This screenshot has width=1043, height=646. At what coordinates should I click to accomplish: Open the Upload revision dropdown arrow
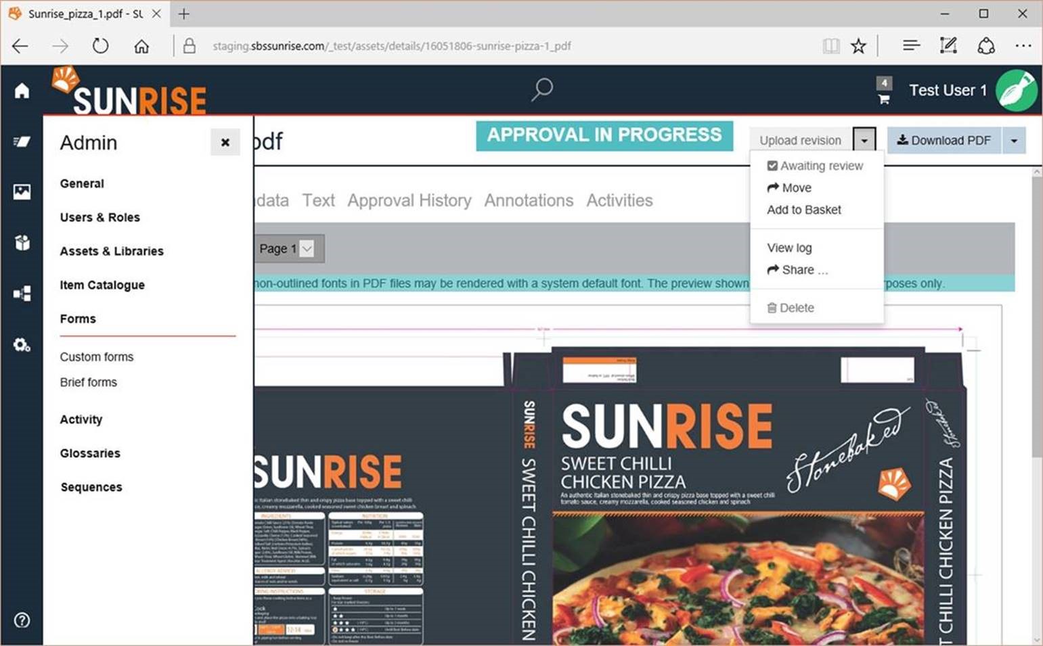click(x=864, y=141)
